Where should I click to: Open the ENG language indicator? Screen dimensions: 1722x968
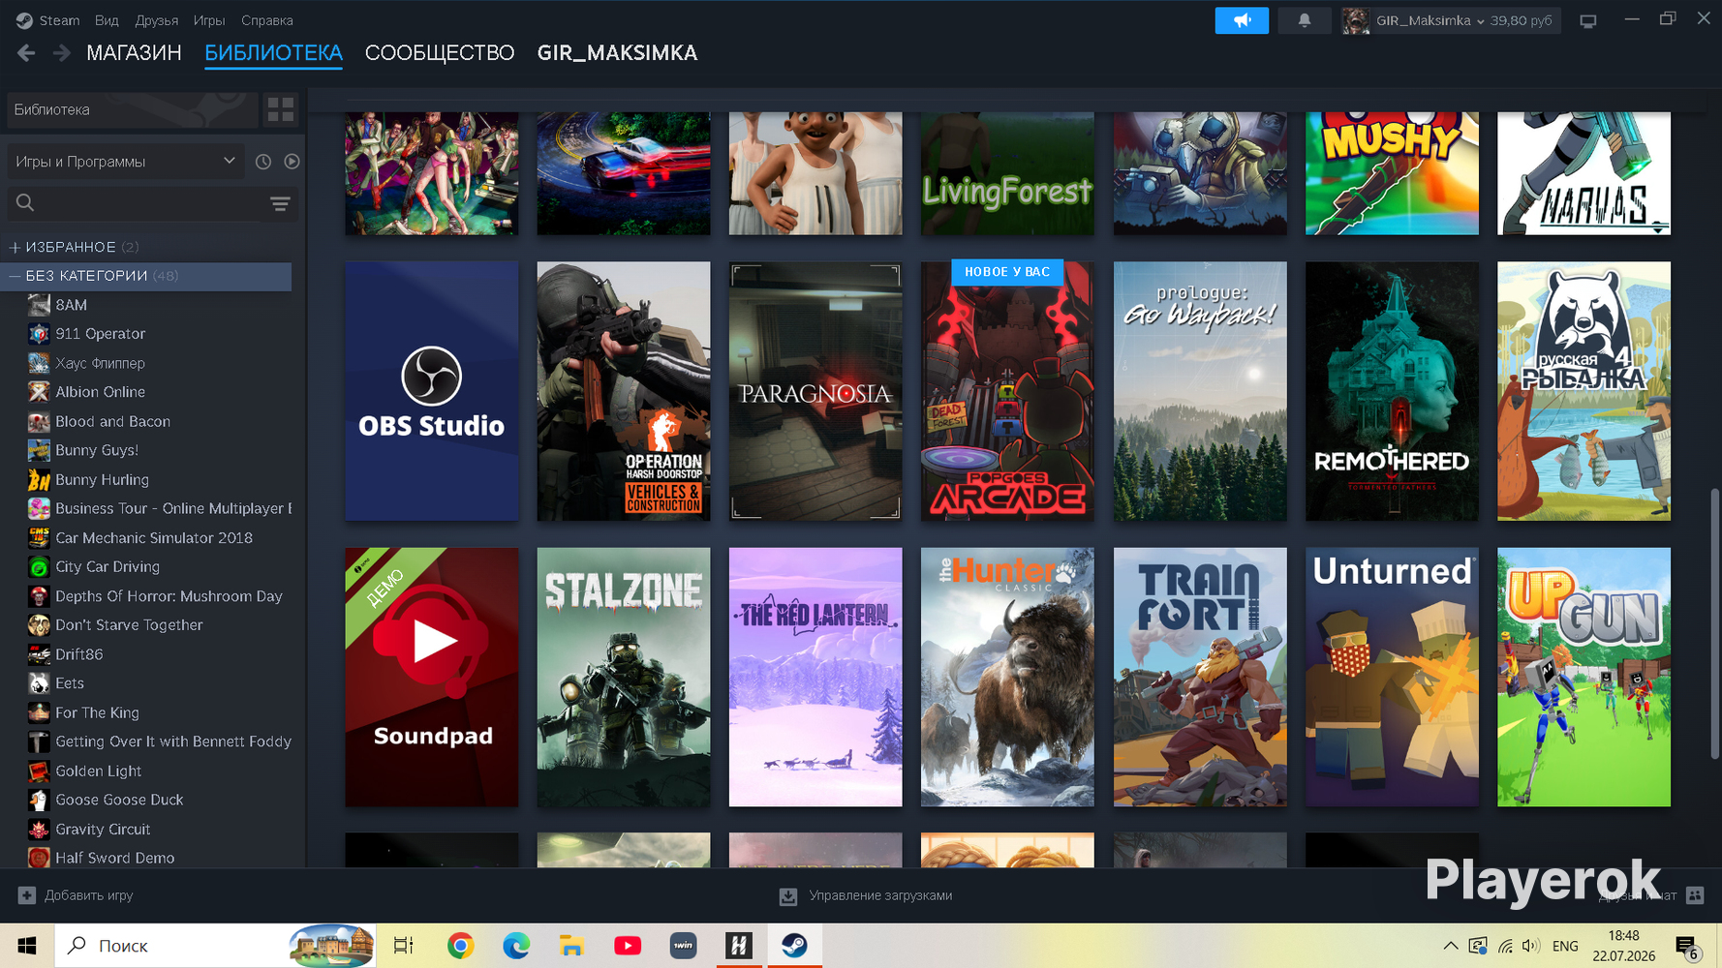pos(1565,946)
